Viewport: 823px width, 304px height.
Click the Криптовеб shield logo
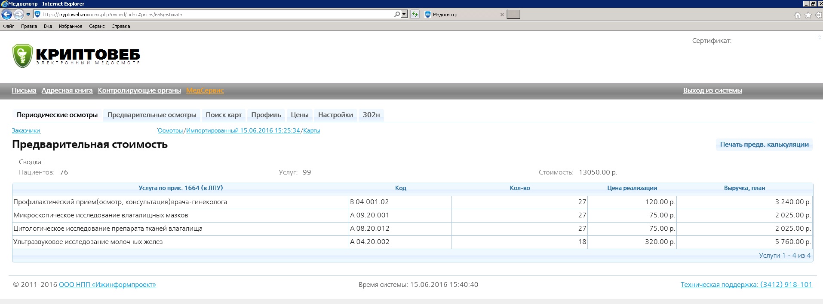coord(22,56)
